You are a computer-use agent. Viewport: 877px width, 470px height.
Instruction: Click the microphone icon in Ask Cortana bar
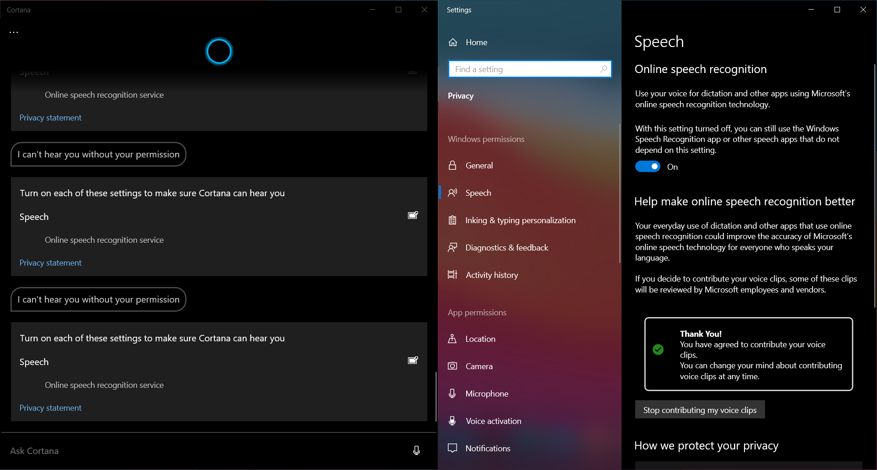416,450
